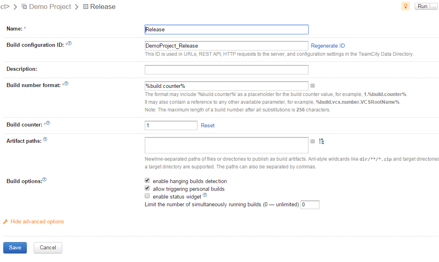Screen dimensions: 439x262
Task: Uncheck allow triggering personal builds
Action: (147, 189)
